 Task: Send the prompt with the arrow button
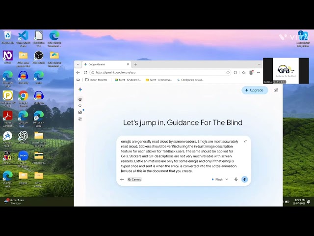coord(244,179)
